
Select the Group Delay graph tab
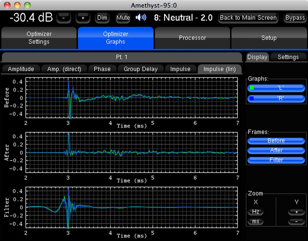point(140,69)
